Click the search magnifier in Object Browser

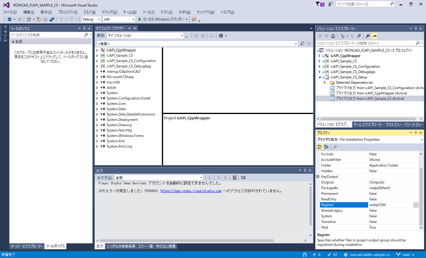point(302,44)
